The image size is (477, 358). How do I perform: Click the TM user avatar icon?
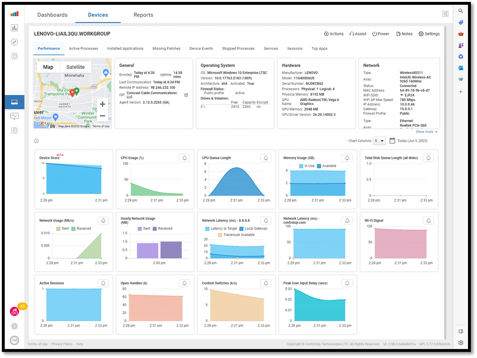click(14, 340)
